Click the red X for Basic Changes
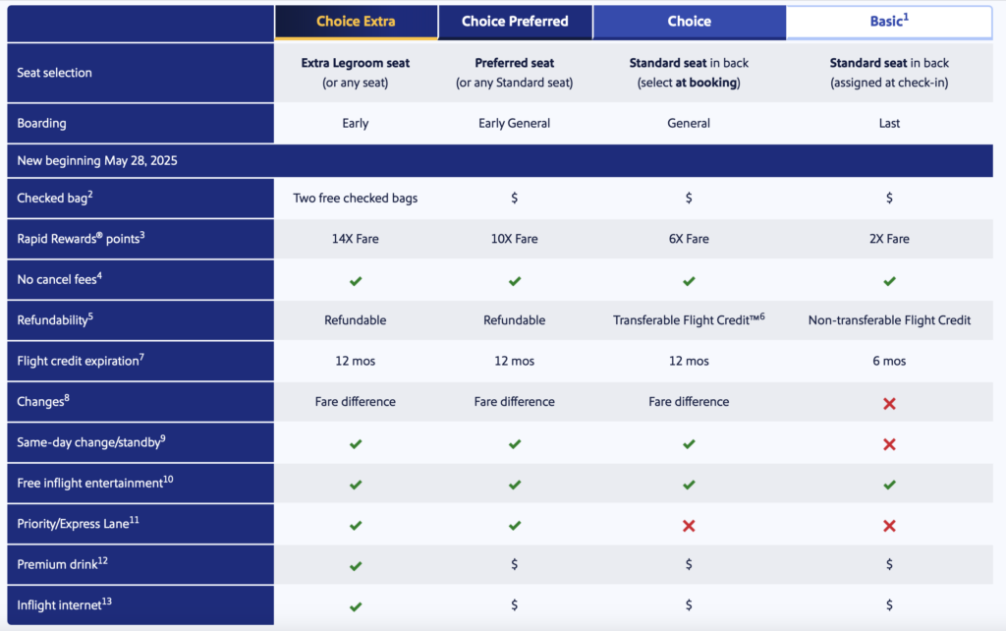 point(889,403)
